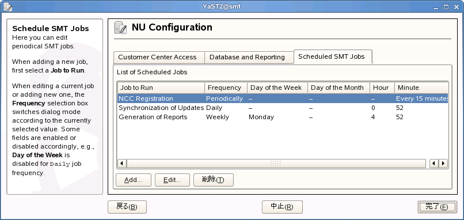464x220 pixels.
Task: Close the YaST2 window
Action: (457, 7)
